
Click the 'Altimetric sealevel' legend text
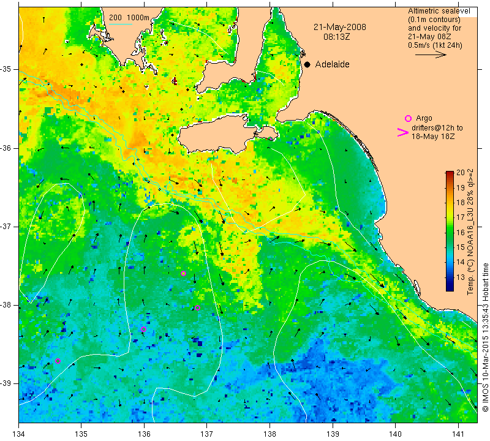(x=439, y=11)
